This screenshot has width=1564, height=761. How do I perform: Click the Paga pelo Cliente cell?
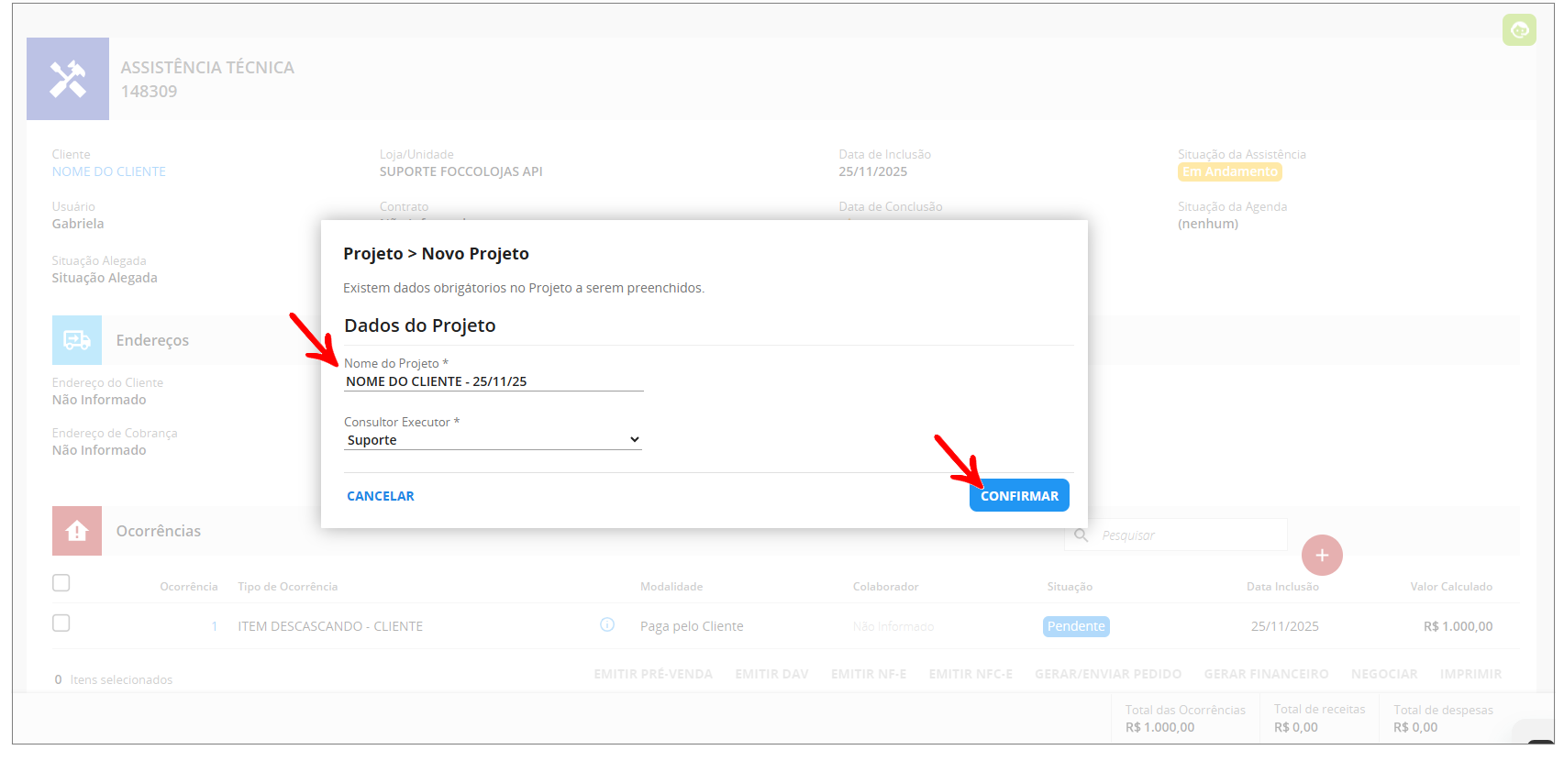click(692, 626)
